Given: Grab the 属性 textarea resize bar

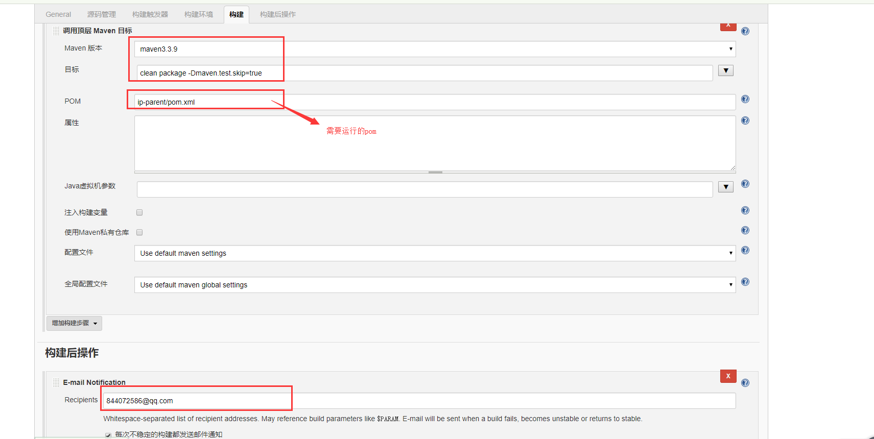Looking at the screenshot, I should point(435,173).
